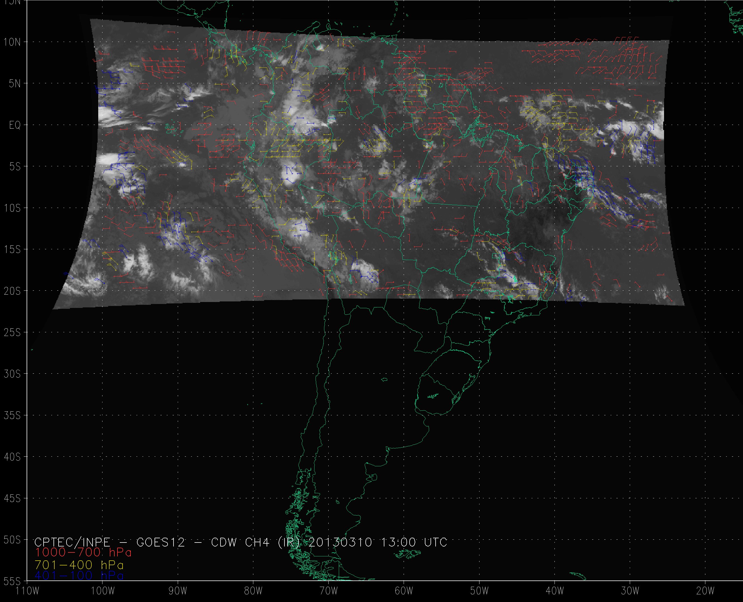Click the red 1000-700 hPa legend label
Image resolution: width=743 pixels, height=602 pixels.
click(x=83, y=552)
